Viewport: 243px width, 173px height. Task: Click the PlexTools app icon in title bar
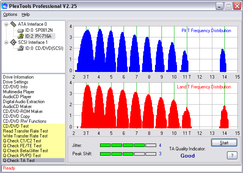(x=5, y=6)
